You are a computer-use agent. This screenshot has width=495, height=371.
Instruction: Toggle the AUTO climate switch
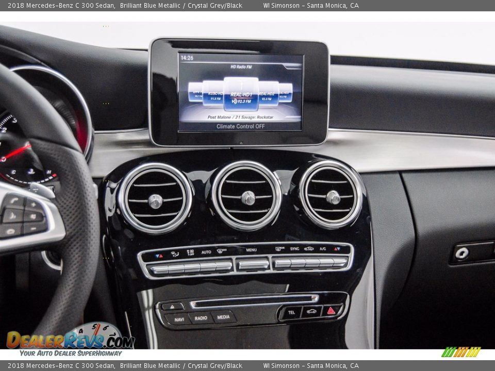point(206,266)
